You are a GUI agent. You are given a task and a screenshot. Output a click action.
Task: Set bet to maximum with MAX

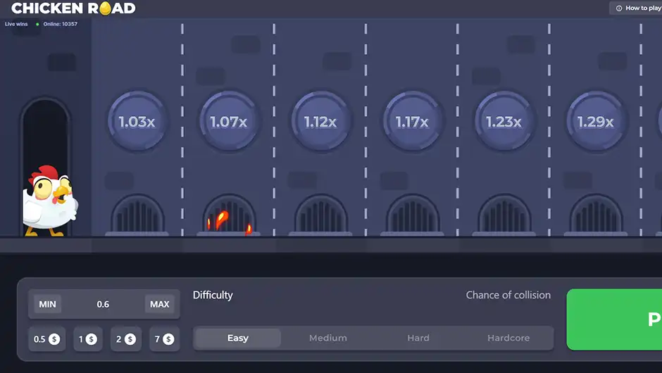click(x=160, y=304)
